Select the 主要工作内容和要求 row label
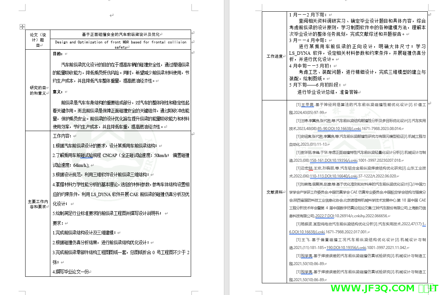Image resolution: width=442 pixels, height=295 pixels. [37, 204]
